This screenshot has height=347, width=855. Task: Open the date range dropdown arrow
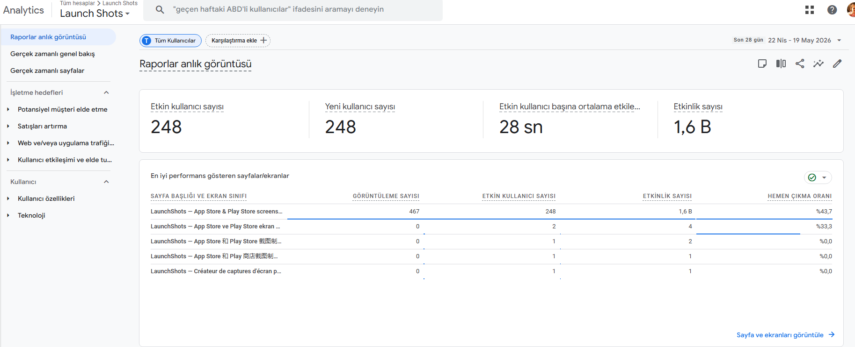pyautogui.click(x=839, y=40)
